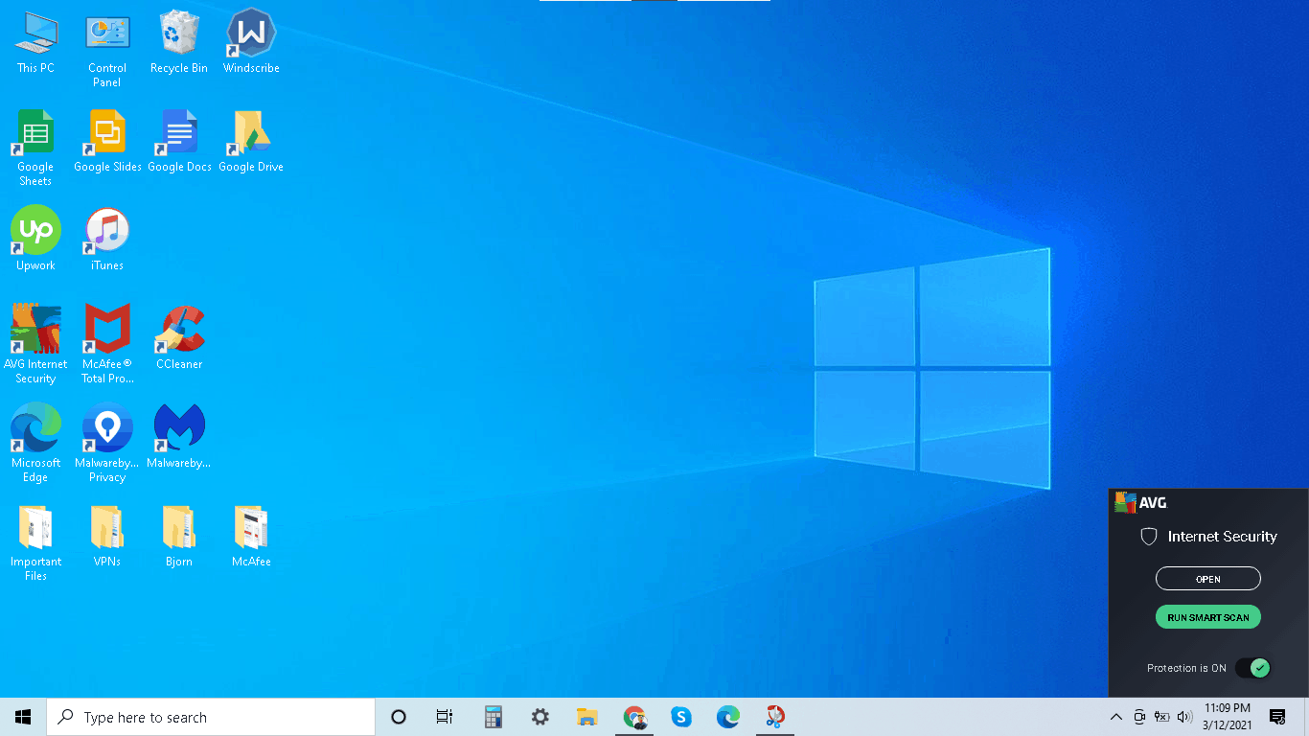Open Google Docs
Screen dimensions: 1309x736
point(178,134)
